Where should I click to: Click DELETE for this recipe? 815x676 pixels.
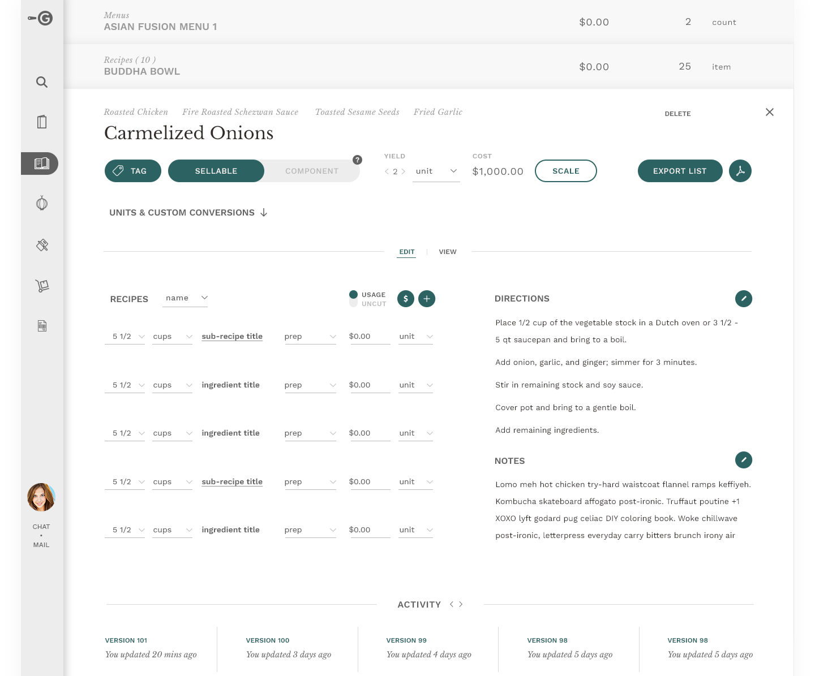point(678,114)
